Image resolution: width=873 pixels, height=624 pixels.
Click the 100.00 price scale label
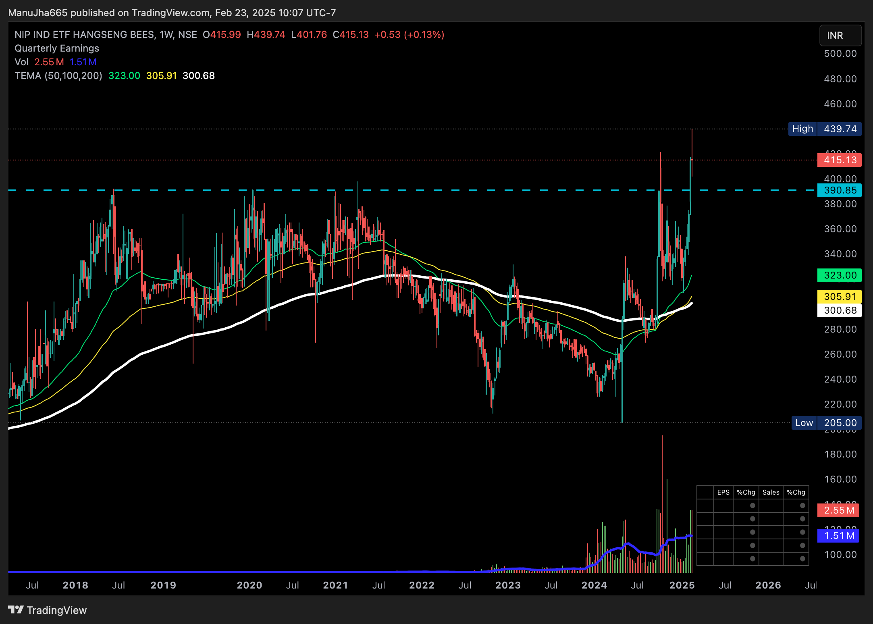(840, 555)
